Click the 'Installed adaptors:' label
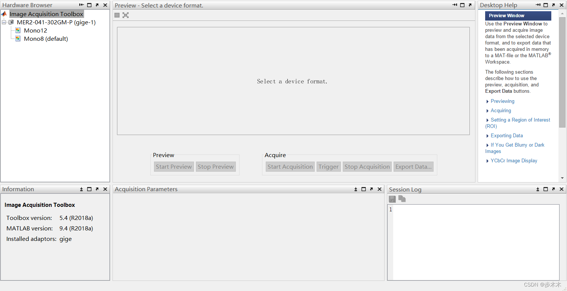The height and width of the screenshot is (291, 567). tap(31, 239)
